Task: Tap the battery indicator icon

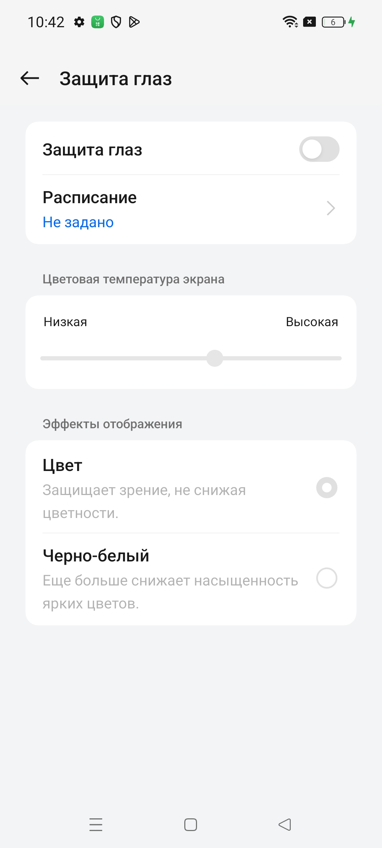Action: [x=333, y=22]
